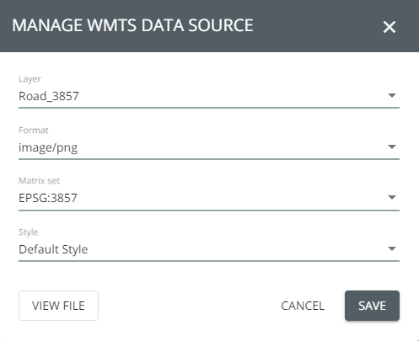Viewport: 419px width, 341px height.
Task: Click the EPSG:3857 matrix set value
Action: (x=48, y=198)
